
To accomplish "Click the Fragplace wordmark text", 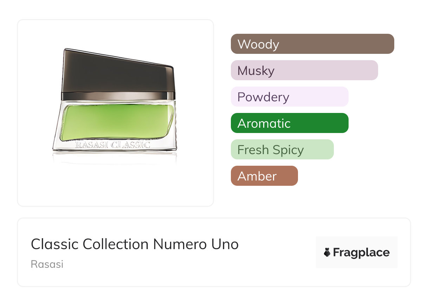I will click(x=361, y=253).
